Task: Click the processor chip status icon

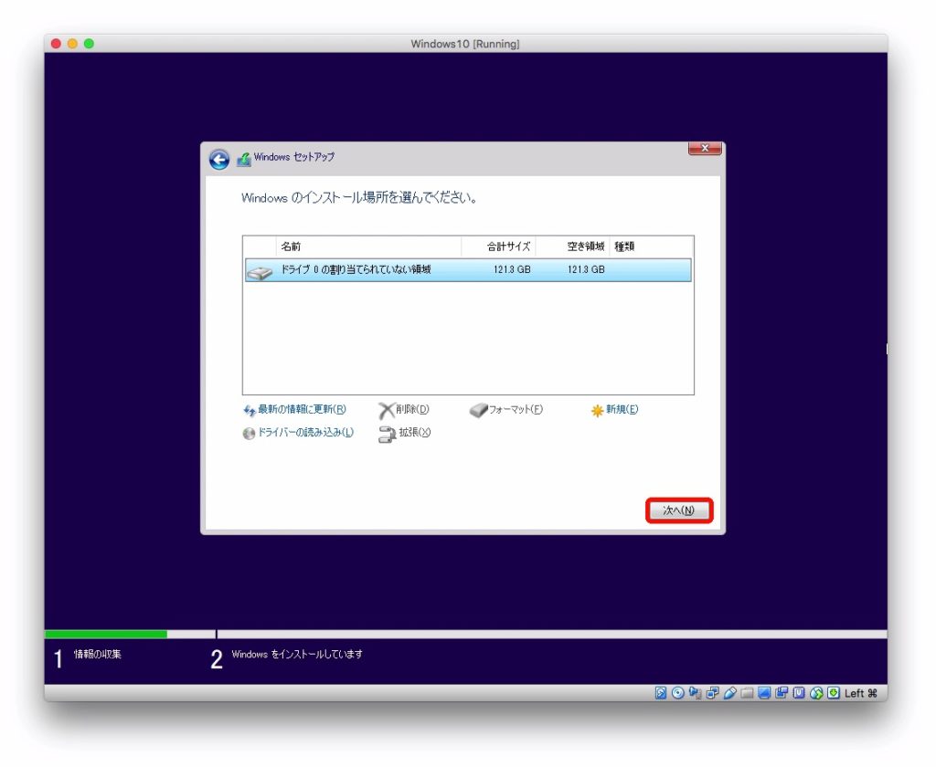Action: [x=799, y=692]
